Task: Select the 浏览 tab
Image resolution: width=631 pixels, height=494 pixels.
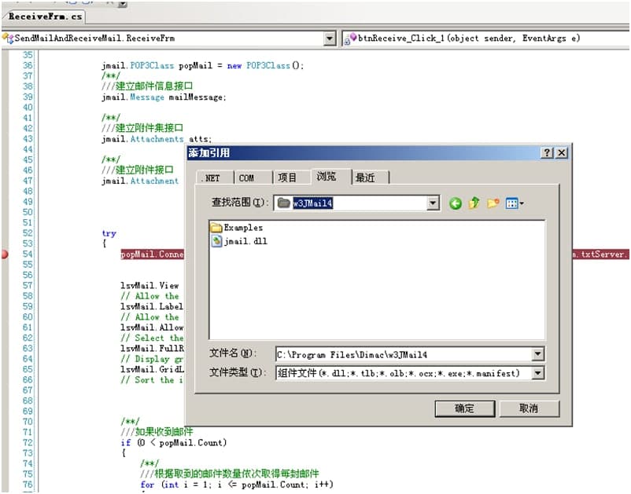Action: 330,176
